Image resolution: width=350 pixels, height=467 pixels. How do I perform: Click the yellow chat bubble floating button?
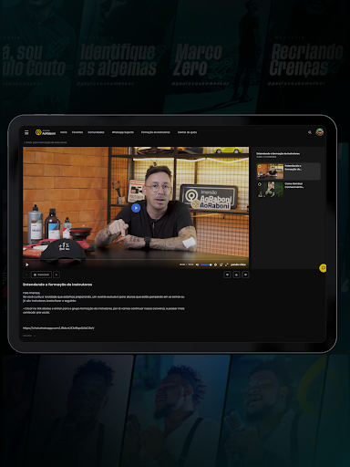(x=323, y=268)
